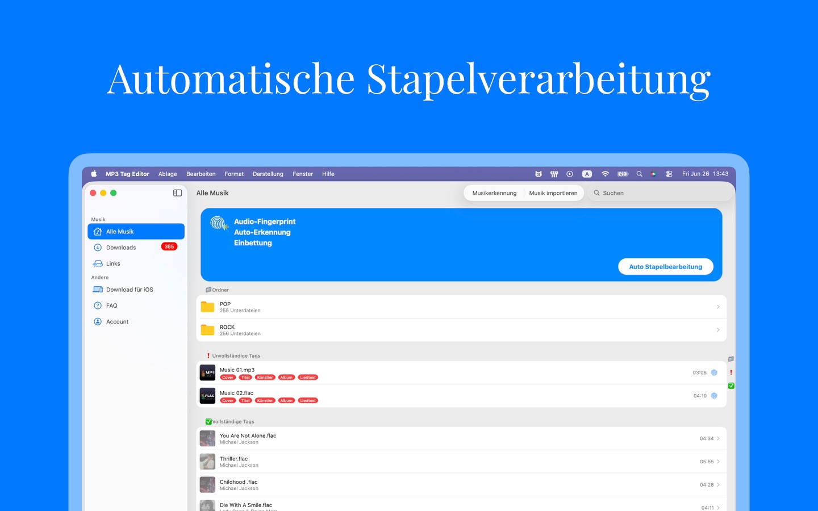Image resolution: width=818 pixels, height=511 pixels.
Task: Open the Bearbeiten menu
Action: click(x=201, y=174)
